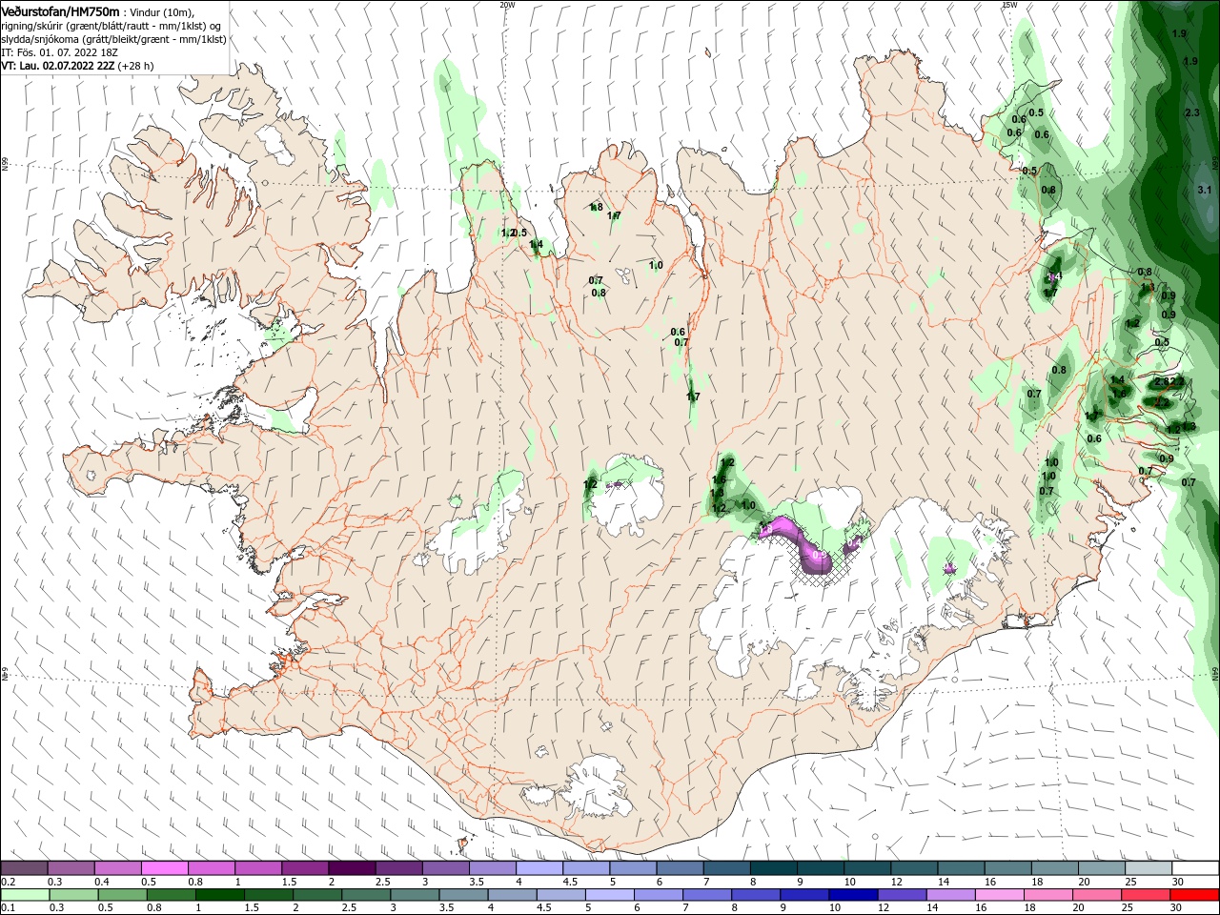Select the 'slydda/snjókoma' legend description line

pyautogui.click(x=113, y=39)
